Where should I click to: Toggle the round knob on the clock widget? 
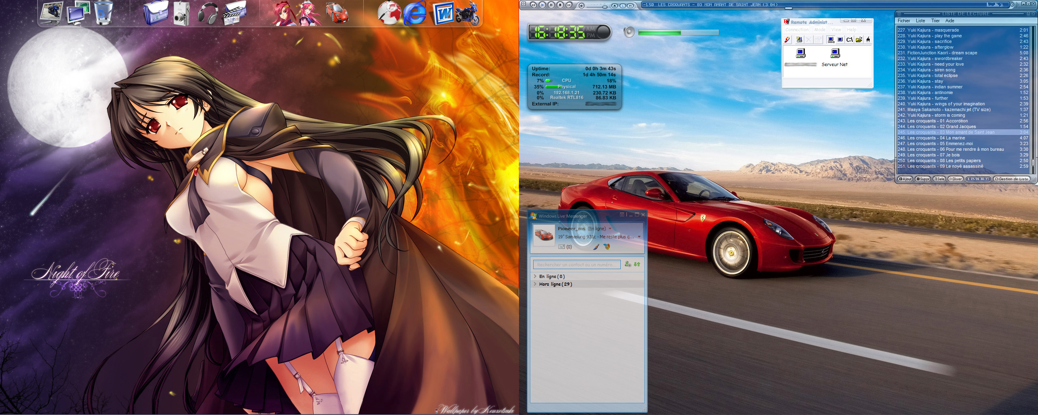[603, 32]
